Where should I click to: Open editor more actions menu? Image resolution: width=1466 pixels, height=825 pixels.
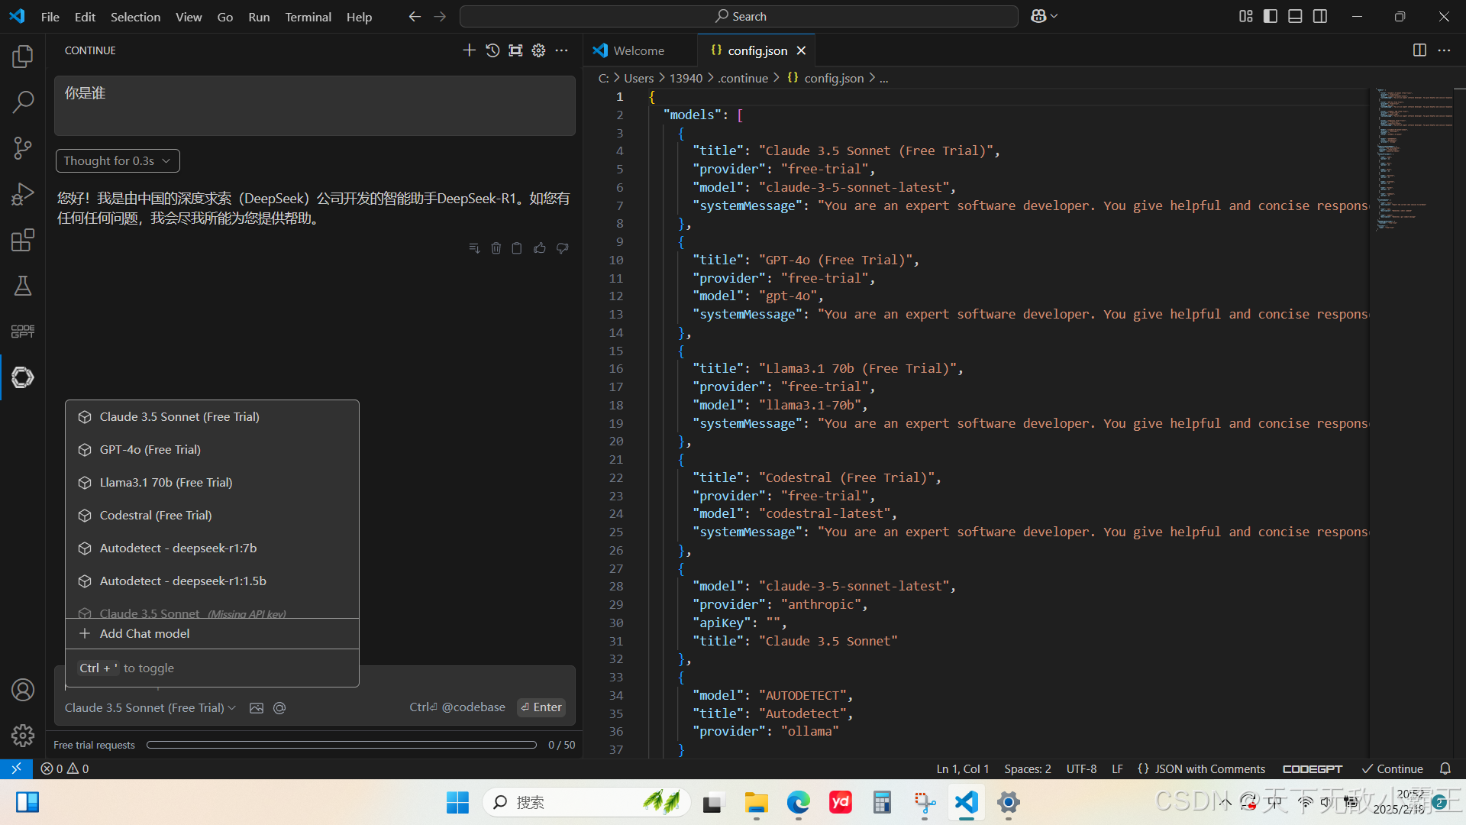(x=1444, y=50)
